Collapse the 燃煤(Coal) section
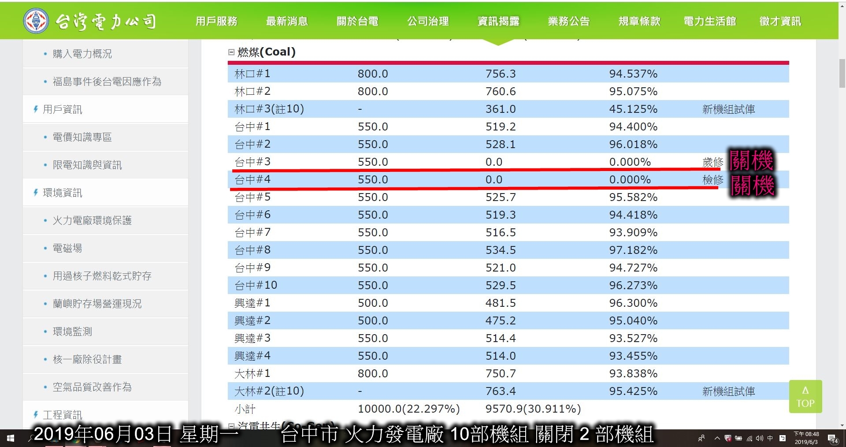 coord(231,52)
